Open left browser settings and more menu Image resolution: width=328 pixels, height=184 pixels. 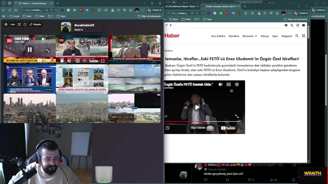pos(143,10)
